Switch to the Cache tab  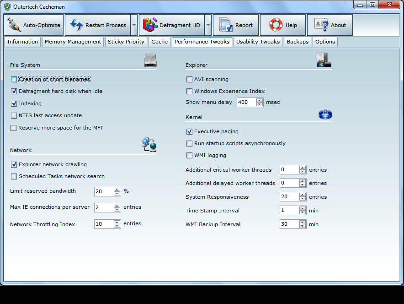click(x=159, y=42)
